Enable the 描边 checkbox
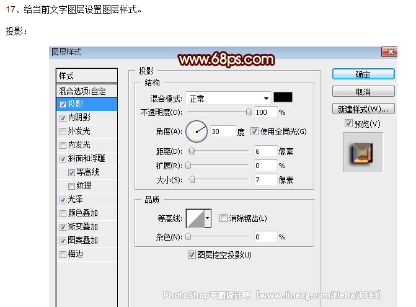416x307 pixels. [63, 254]
